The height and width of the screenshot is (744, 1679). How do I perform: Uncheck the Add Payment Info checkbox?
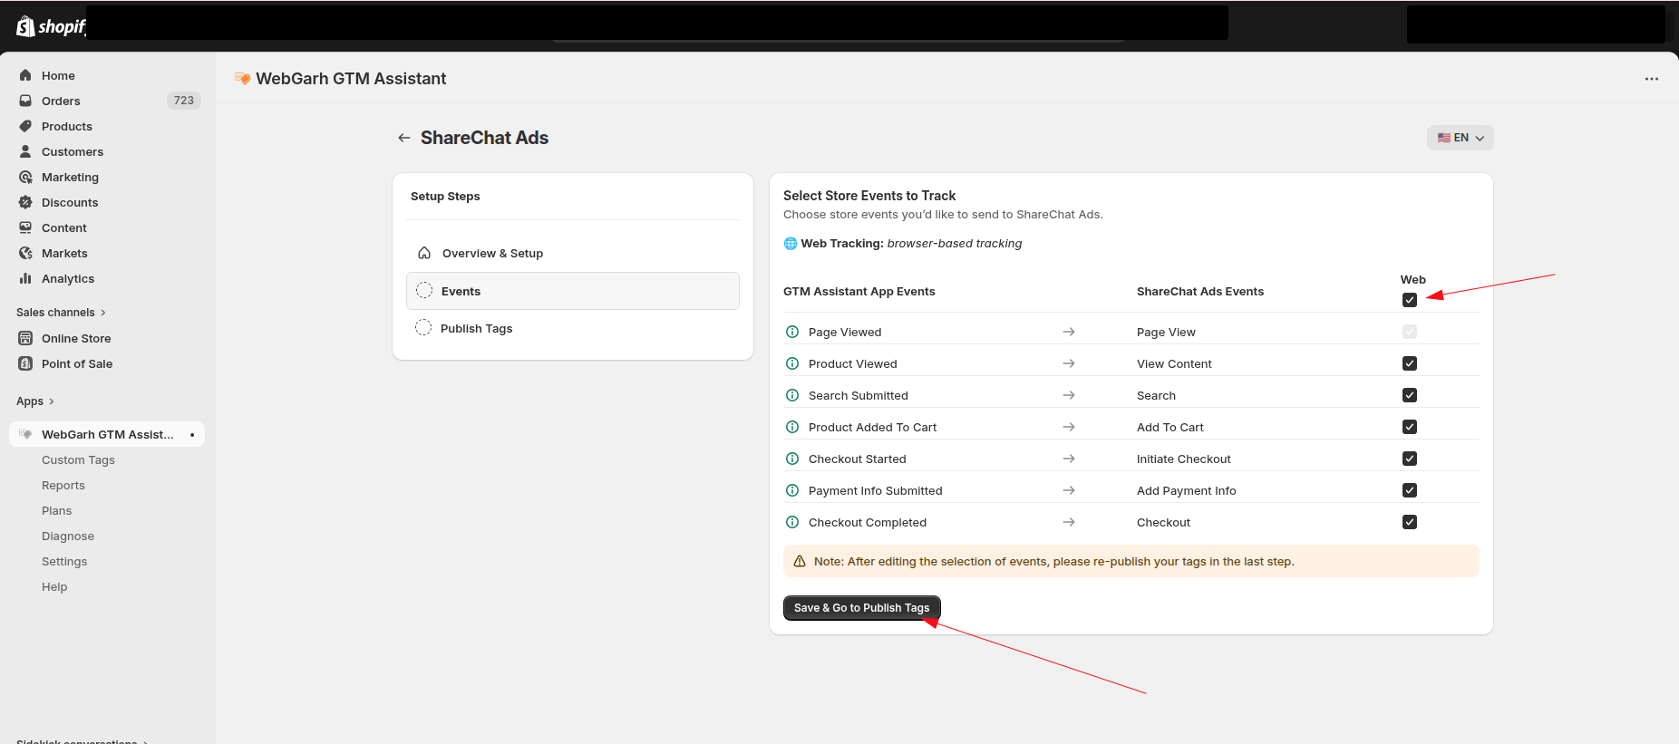click(1410, 490)
